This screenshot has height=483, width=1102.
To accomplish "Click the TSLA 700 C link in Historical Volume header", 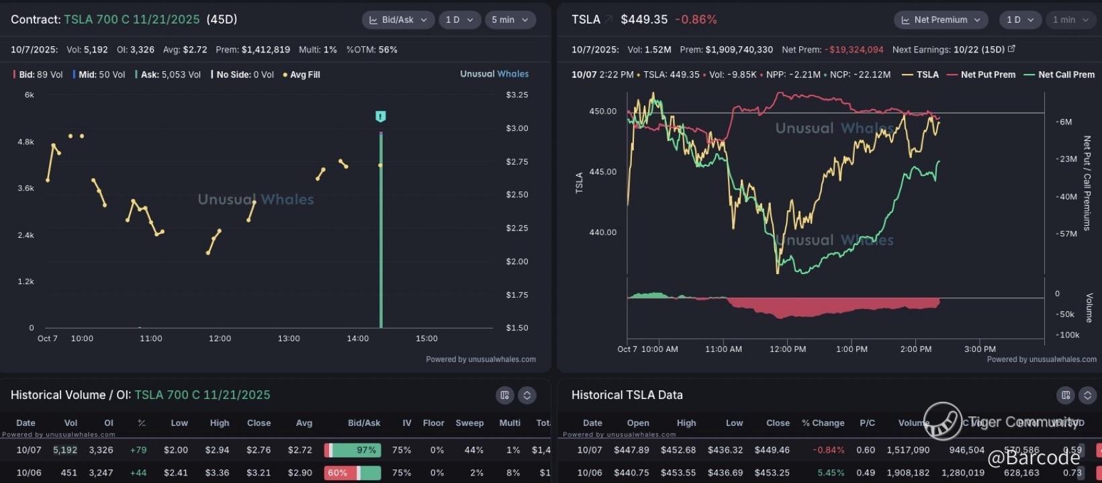I will (202, 395).
